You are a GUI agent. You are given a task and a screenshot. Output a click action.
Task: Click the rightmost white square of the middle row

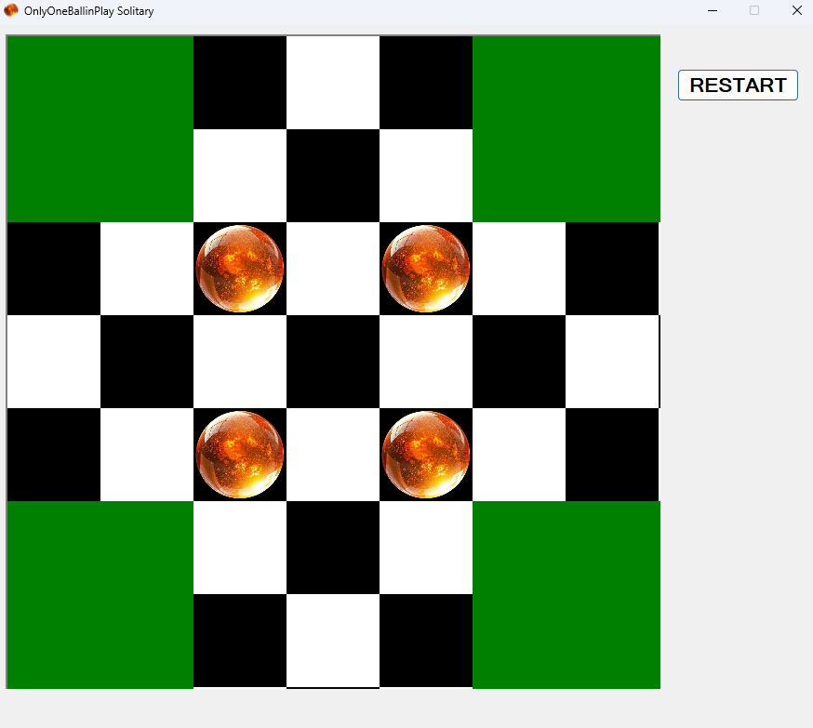coord(612,362)
